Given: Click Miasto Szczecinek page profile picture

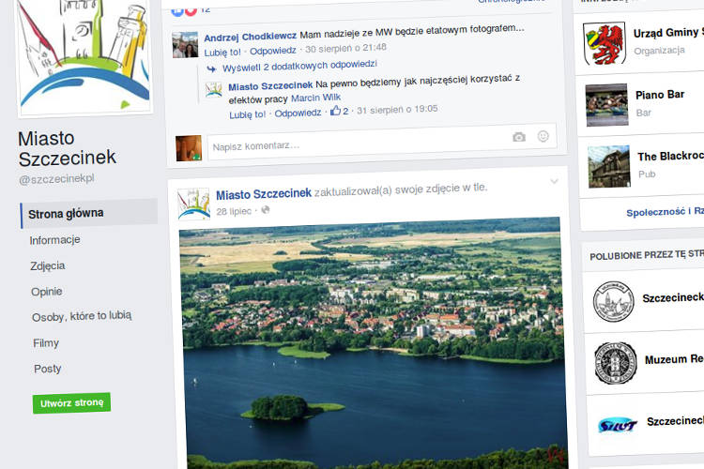Looking at the screenshot, I should coord(84,56).
